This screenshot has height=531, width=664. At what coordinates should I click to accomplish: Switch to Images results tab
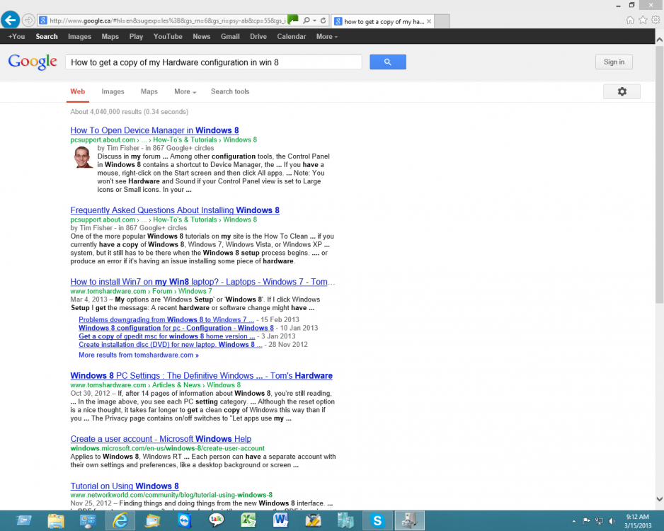pos(113,91)
